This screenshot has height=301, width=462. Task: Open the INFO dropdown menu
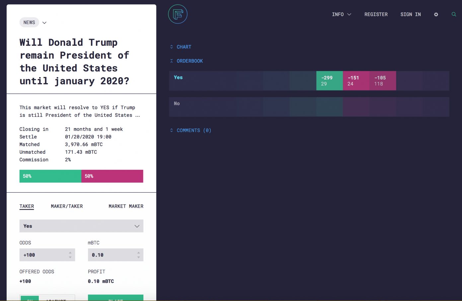coord(342,15)
